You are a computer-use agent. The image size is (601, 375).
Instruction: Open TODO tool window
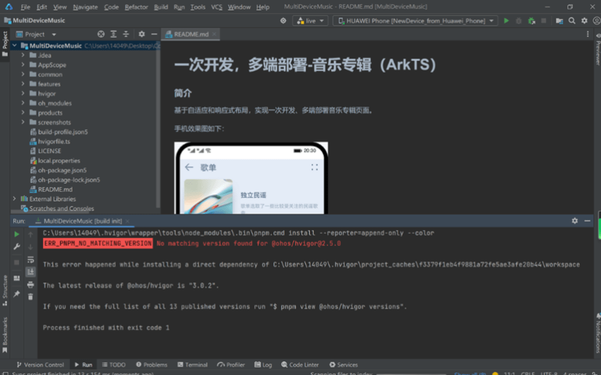pyautogui.click(x=114, y=365)
